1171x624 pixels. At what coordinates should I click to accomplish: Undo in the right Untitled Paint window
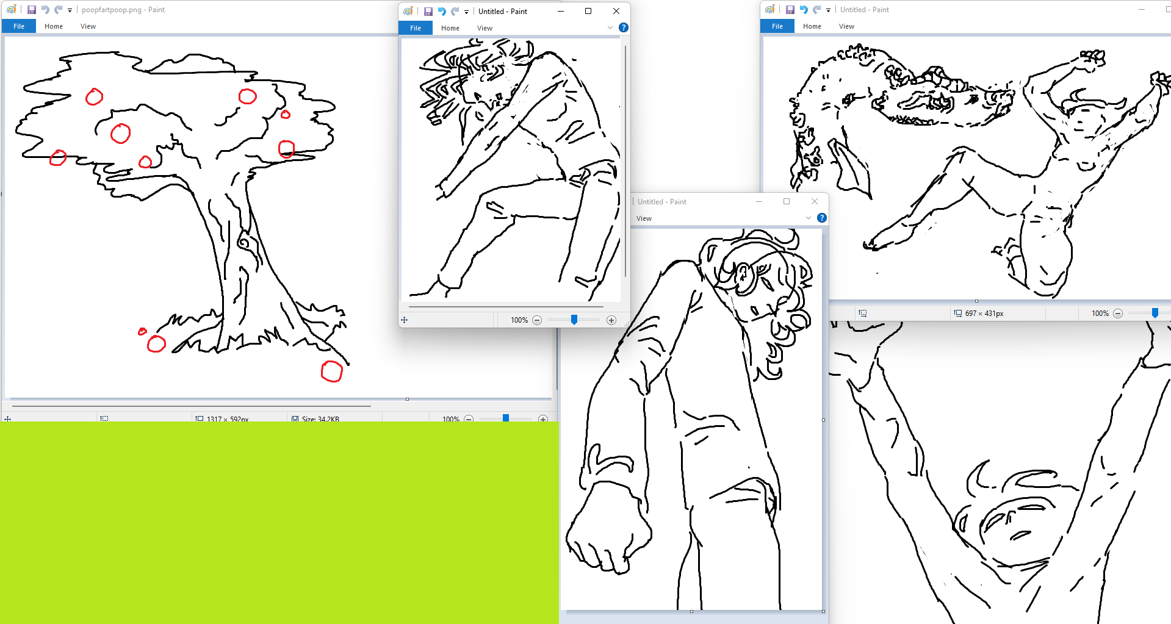(804, 10)
